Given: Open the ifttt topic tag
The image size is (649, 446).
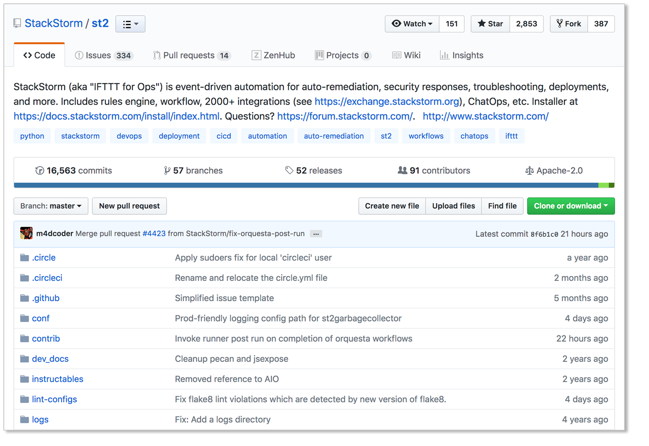Looking at the screenshot, I should tap(511, 136).
